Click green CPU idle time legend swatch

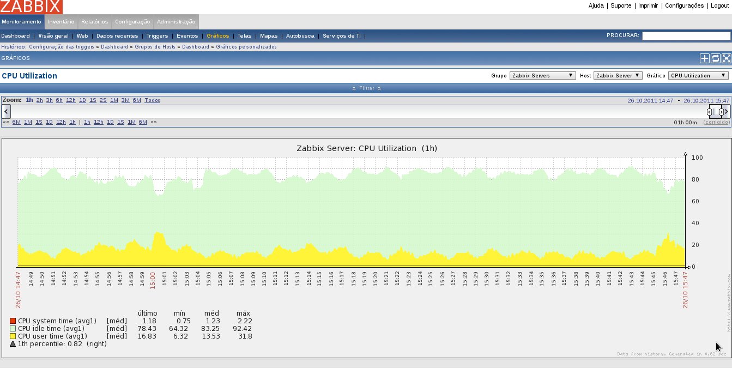(x=13, y=329)
